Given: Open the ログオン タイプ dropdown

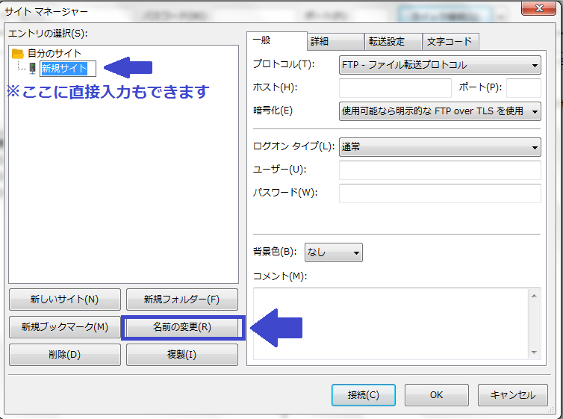Looking at the screenshot, I should (440, 147).
